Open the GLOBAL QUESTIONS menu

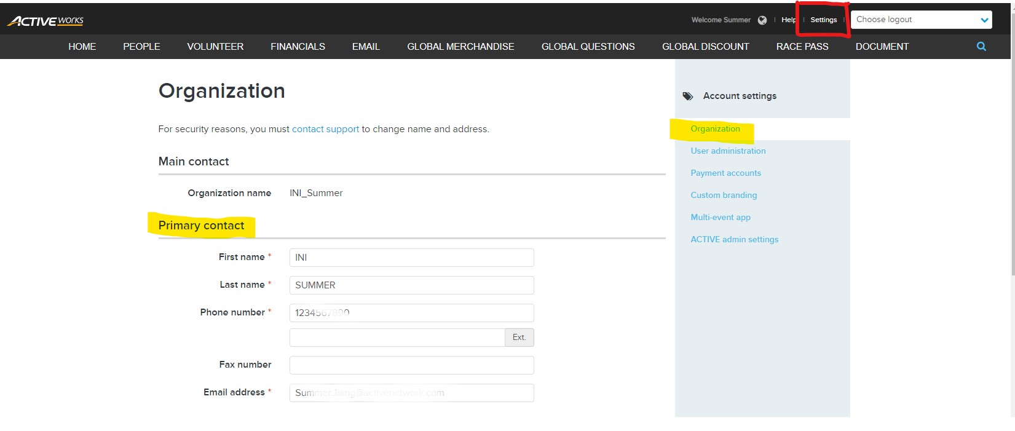click(x=588, y=47)
